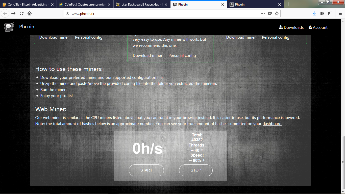Raise the web miner speed percentage
The height and width of the screenshot is (194, 345).
point(204,160)
